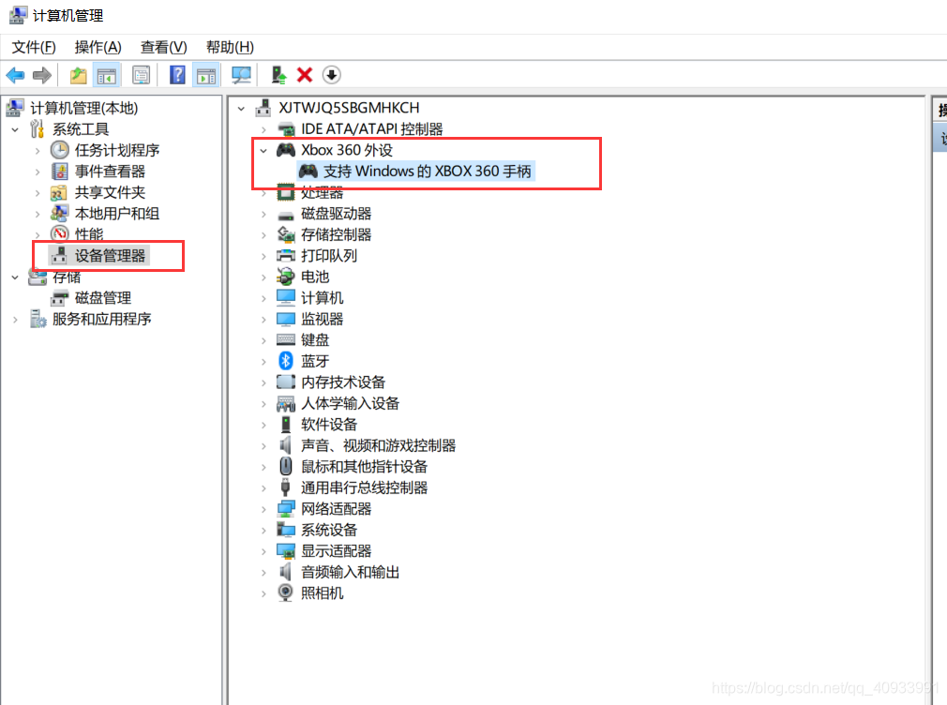Collapse the XJTWJQ5SBGMHKCH computer node
The width and height of the screenshot is (947, 705).
[x=242, y=109]
